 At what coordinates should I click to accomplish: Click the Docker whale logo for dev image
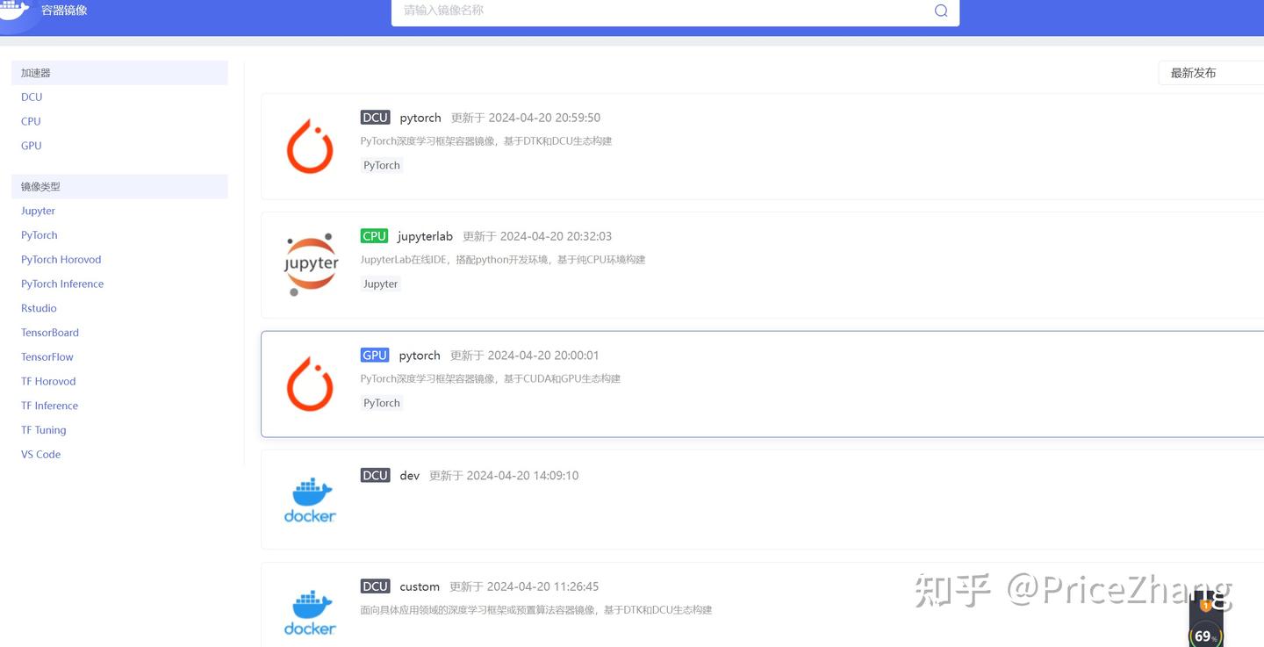click(309, 500)
